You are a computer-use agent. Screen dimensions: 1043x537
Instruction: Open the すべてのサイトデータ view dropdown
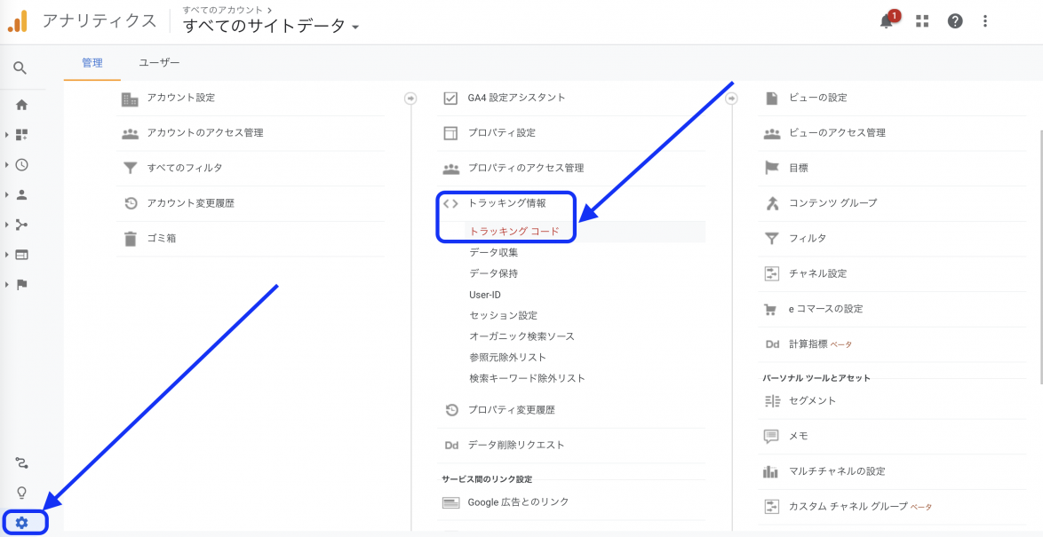(271, 26)
